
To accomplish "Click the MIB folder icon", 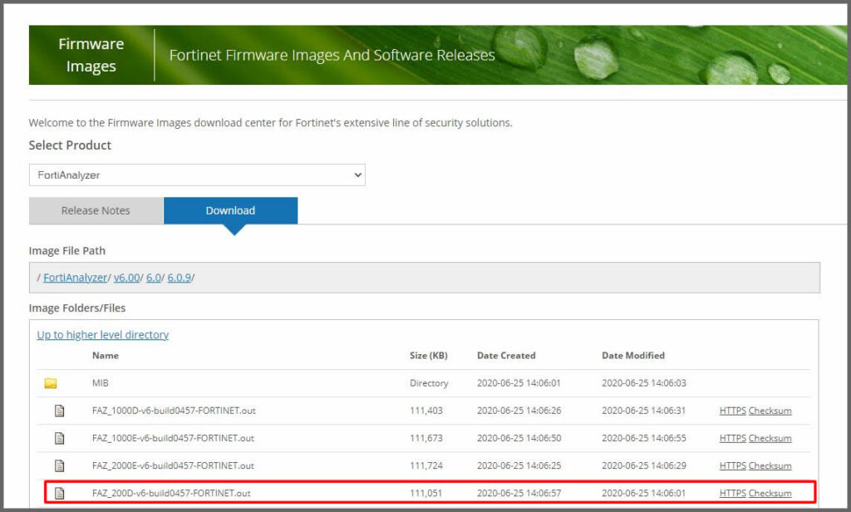I will (x=51, y=383).
